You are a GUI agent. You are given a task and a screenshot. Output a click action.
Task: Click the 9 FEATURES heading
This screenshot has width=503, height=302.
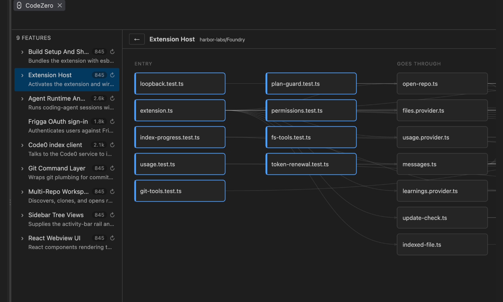[x=34, y=38]
